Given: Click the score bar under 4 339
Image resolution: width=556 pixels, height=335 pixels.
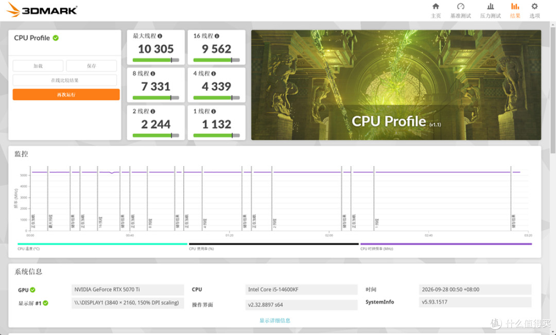Looking at the screenshot, I should point(216,98).
